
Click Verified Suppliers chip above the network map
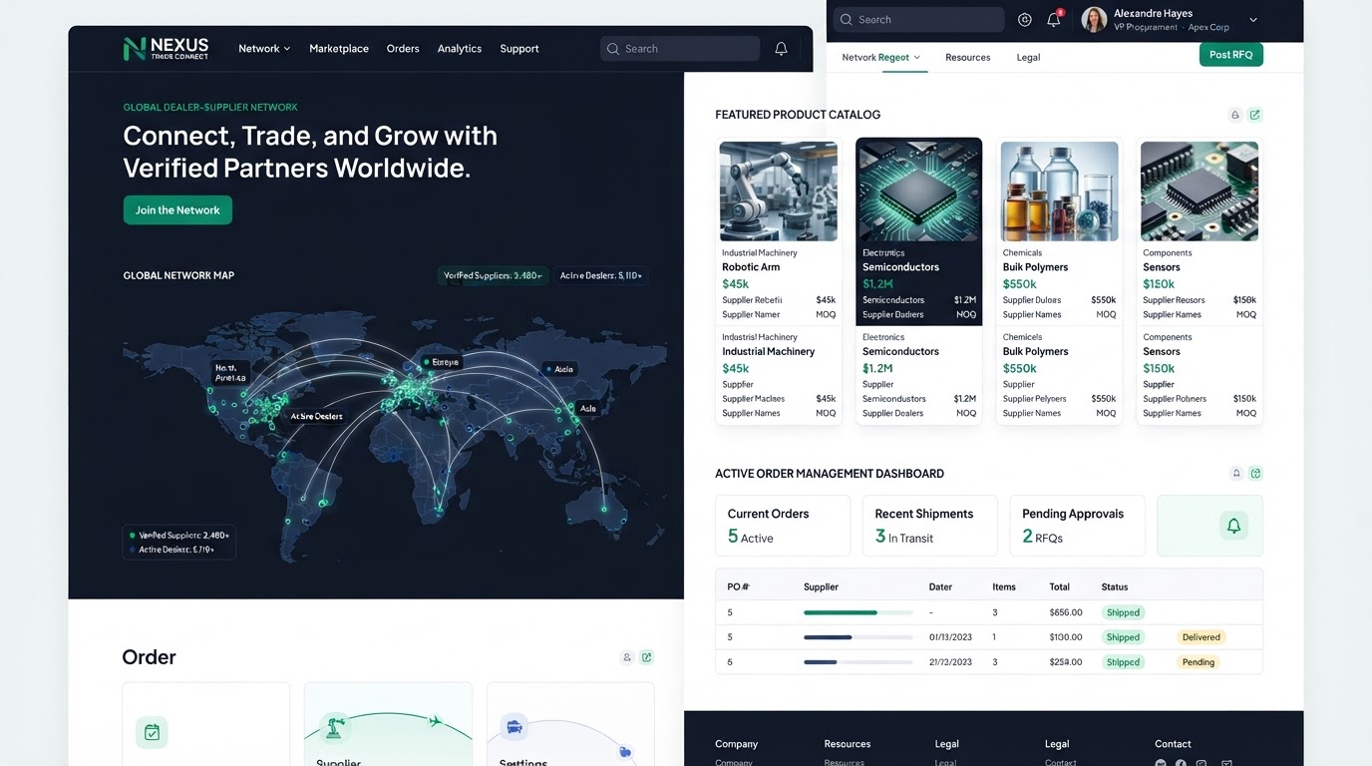click(x=493, y=275)
